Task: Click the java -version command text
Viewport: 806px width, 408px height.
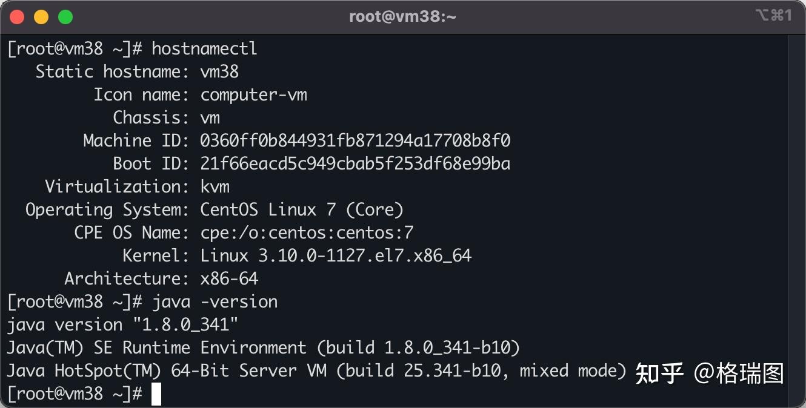Action: (215, 301)
